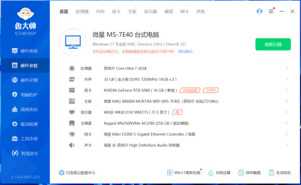The width and height of the screenshot is (301, 185).
Task: Expand the WM315 display row chevron
Action: (x=286, y=112)
